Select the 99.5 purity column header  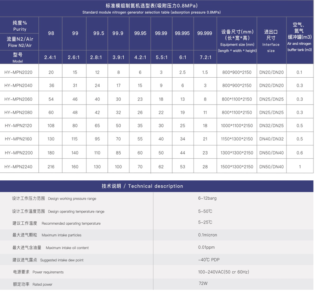pos(99,33)
